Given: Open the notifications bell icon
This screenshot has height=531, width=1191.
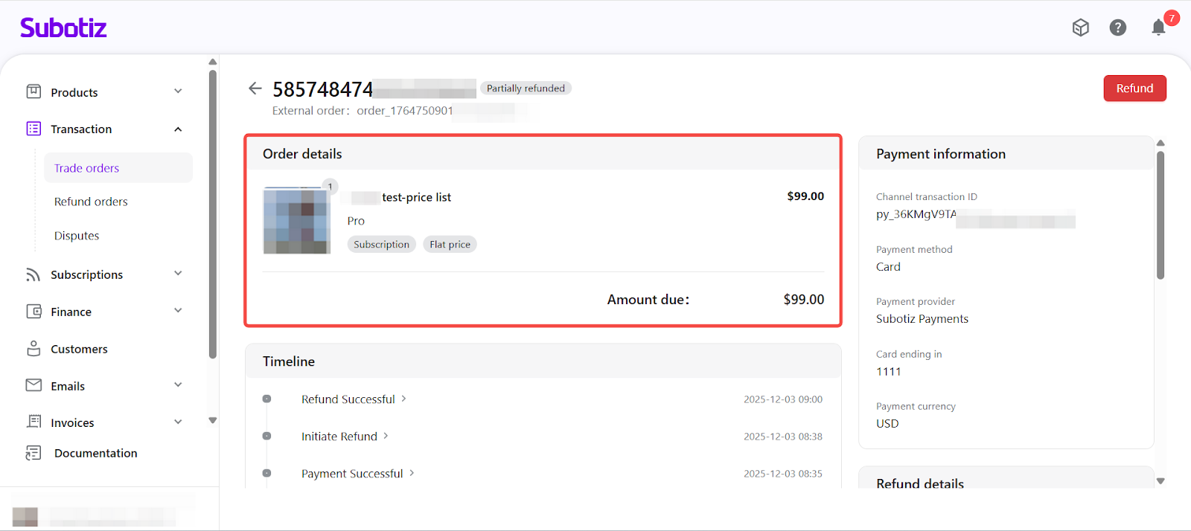Looking at the screenshot, I should (1158, 28).
